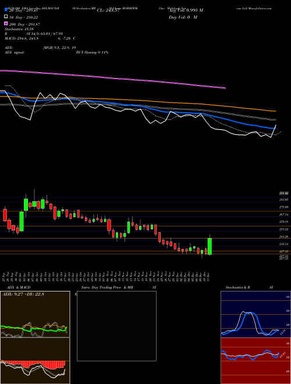This screenshot has width=291, height=384.
Task: Click the '(MGR) 9.3, 22.9, 19' values
Action: [59, 48]
